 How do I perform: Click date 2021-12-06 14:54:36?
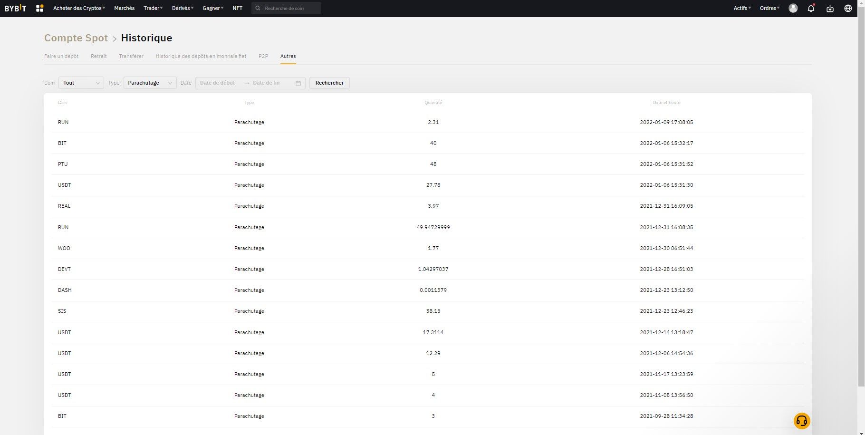pyautogui.click(x=666, y=353)
